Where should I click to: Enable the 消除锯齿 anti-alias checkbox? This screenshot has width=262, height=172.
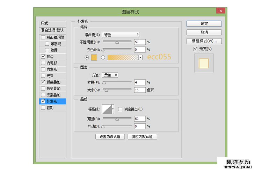120,109
